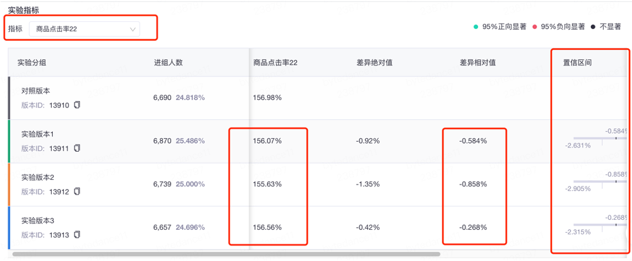Select the 实验版本2 row label
The height and width of the screenshot is (261, 632).
click(38, 177)
